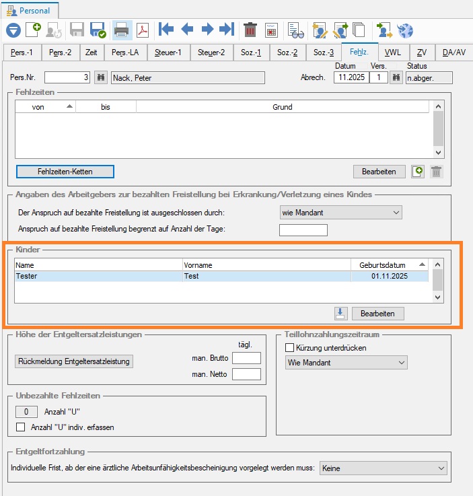Switch to the Pers.-1 tab

point(22,52)
